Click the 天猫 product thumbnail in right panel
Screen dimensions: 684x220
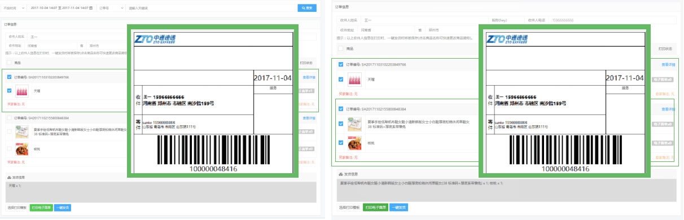(x=354, y=80)
